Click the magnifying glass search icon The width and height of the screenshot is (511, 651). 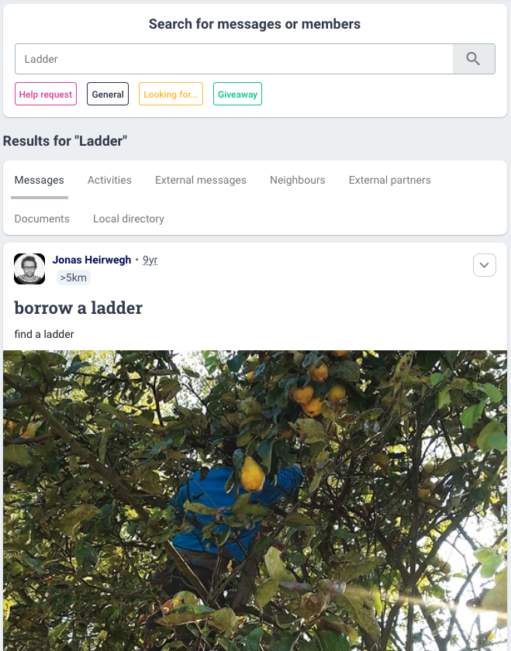pyautogui.click(x=473, y=59)
